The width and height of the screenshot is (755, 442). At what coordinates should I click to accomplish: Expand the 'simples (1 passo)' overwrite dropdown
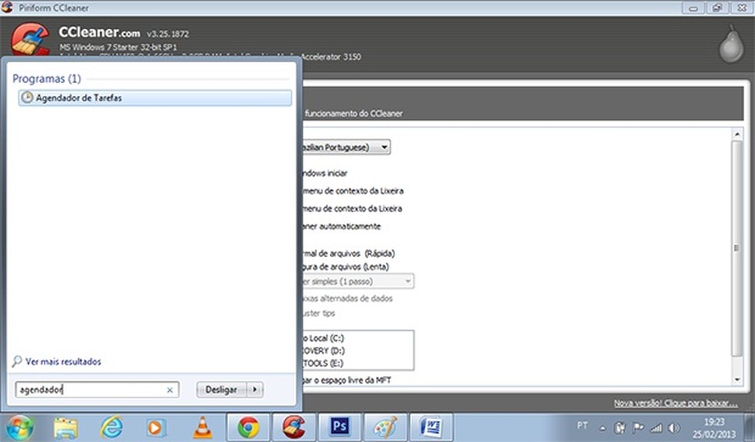pos(407,281)
